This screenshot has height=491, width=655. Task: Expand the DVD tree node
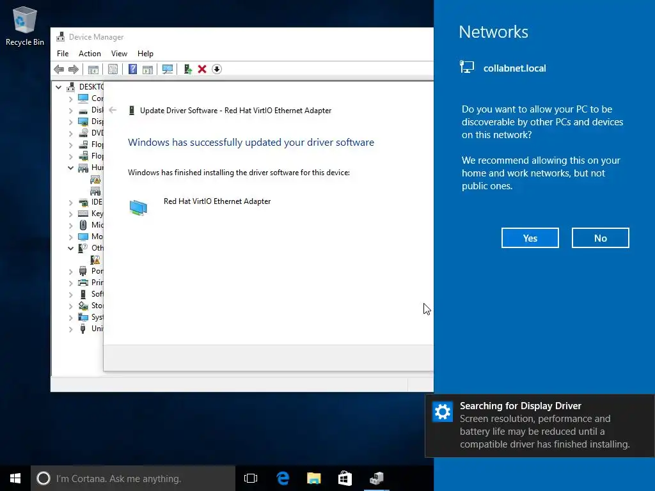[70, 133]
